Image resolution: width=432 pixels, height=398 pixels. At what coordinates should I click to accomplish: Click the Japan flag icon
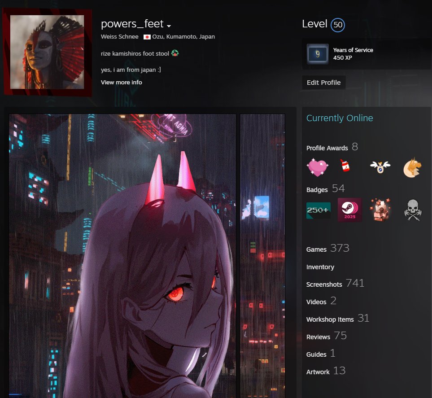click(x=147, y=37)
